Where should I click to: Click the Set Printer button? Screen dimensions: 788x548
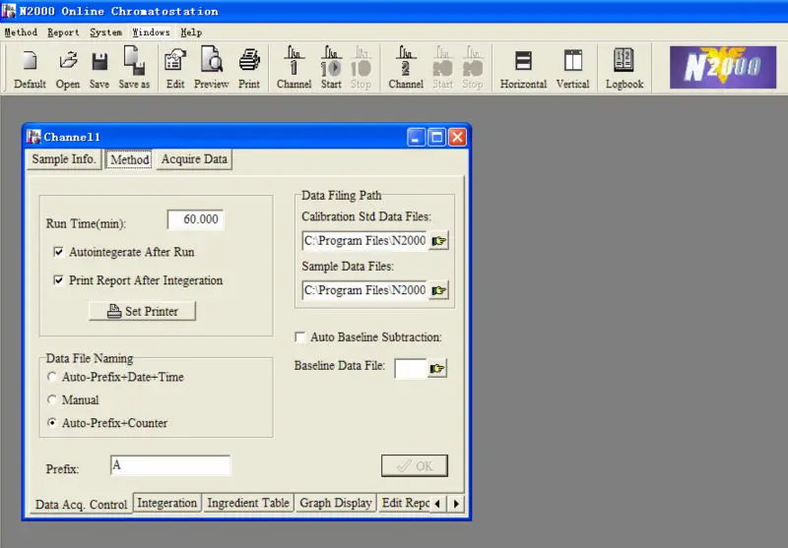click(142, 311)
